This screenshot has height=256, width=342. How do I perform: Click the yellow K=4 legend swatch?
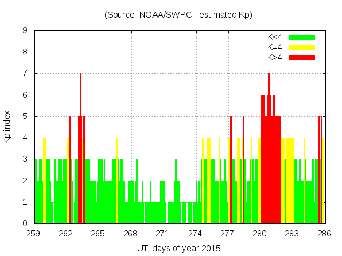[x=302, y=47]
